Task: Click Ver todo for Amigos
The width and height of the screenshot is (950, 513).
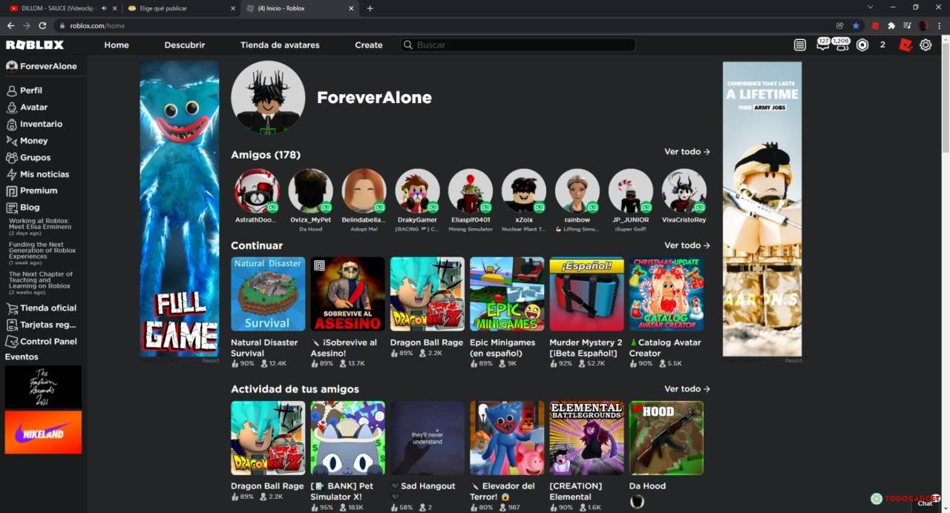Action: click(687, 151)
